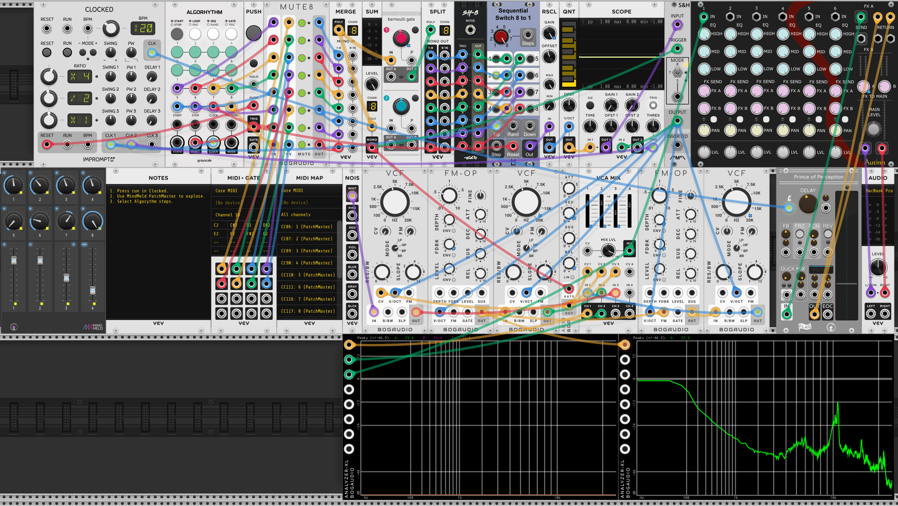This screenshot has height=506, width=898.
Task: Hit the big black button on PUSH module
Action: pos(254,33)
